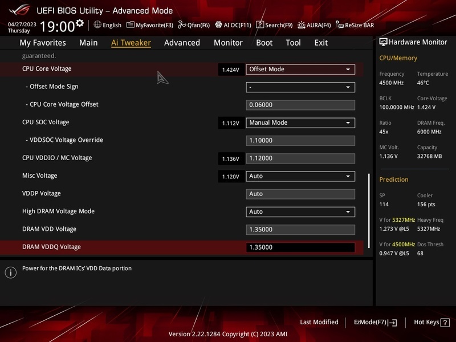Open Hot Keys help
The width and height of the screenshot is (456, 342).
coord(431,323)
